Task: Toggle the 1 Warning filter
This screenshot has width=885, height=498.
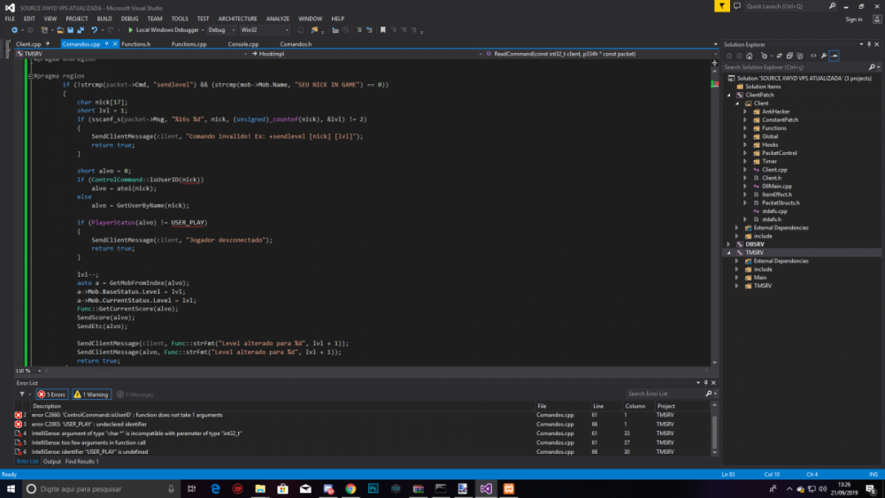Action: [x=91, y=395]
